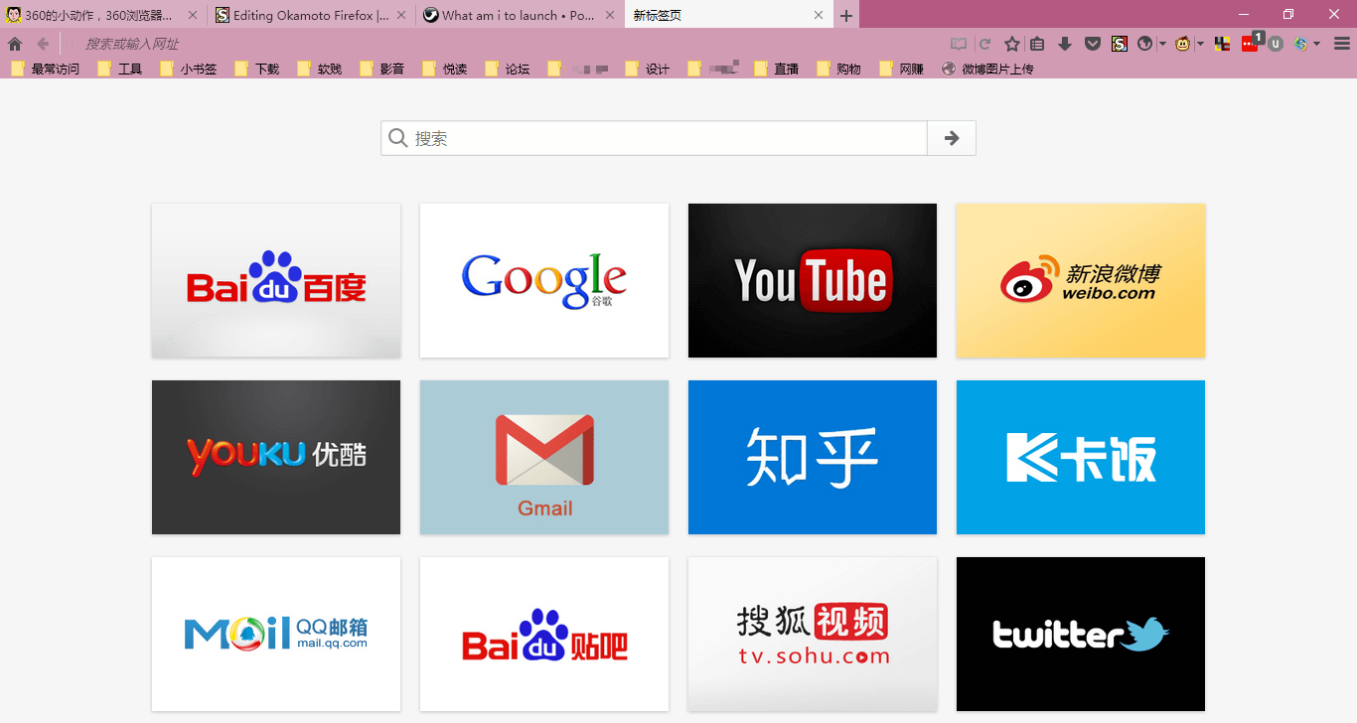This screenshot has height=723, width=1357.
Task: Open dropdown beside globe extension icon
Action: pos(1161,44)
